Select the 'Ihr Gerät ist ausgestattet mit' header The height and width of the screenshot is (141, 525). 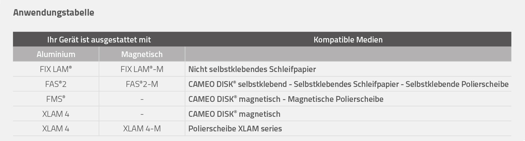tap(99, 40)
